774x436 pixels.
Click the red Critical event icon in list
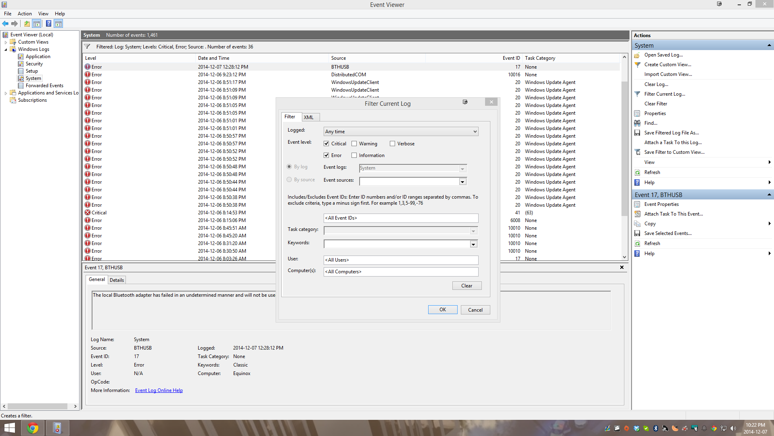click(x=88, y=213)
